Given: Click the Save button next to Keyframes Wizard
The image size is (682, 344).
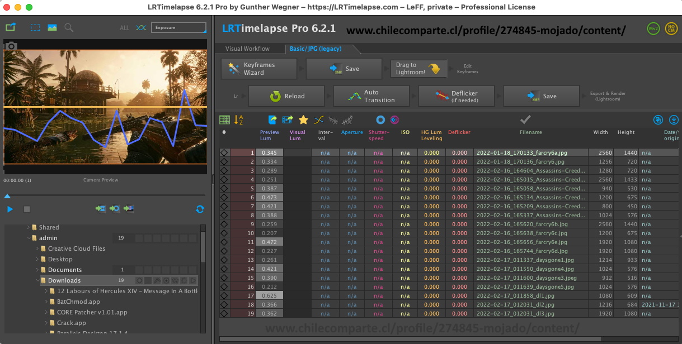Looking at the screenshot, I should tap(344, 69).
